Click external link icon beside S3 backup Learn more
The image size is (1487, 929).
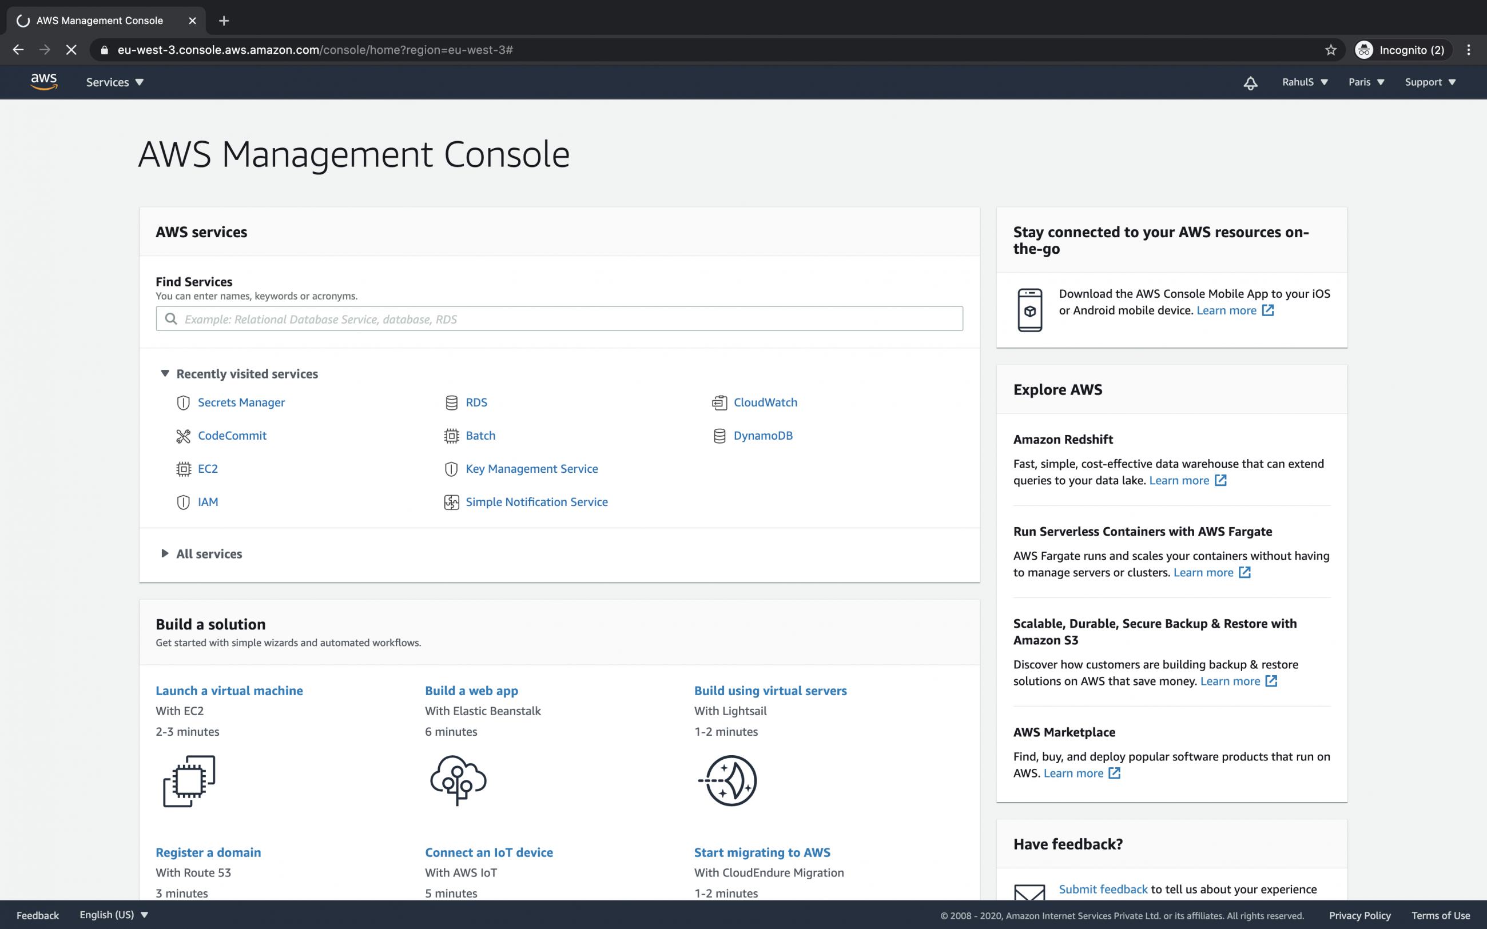point(1271,681)
